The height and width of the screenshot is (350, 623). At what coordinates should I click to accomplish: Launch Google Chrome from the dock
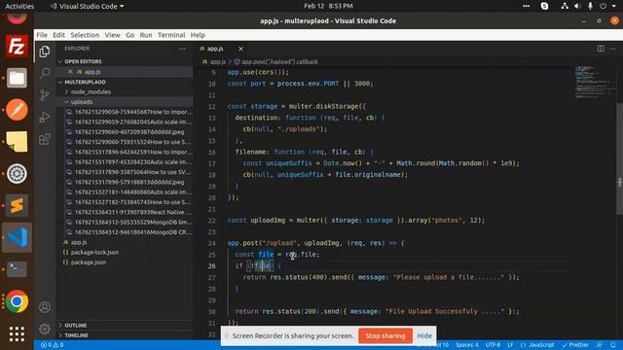[17, 301]
